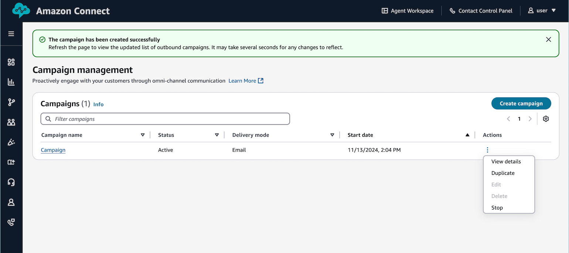Click the Amazon Connect title text

[x=73, y=11]
